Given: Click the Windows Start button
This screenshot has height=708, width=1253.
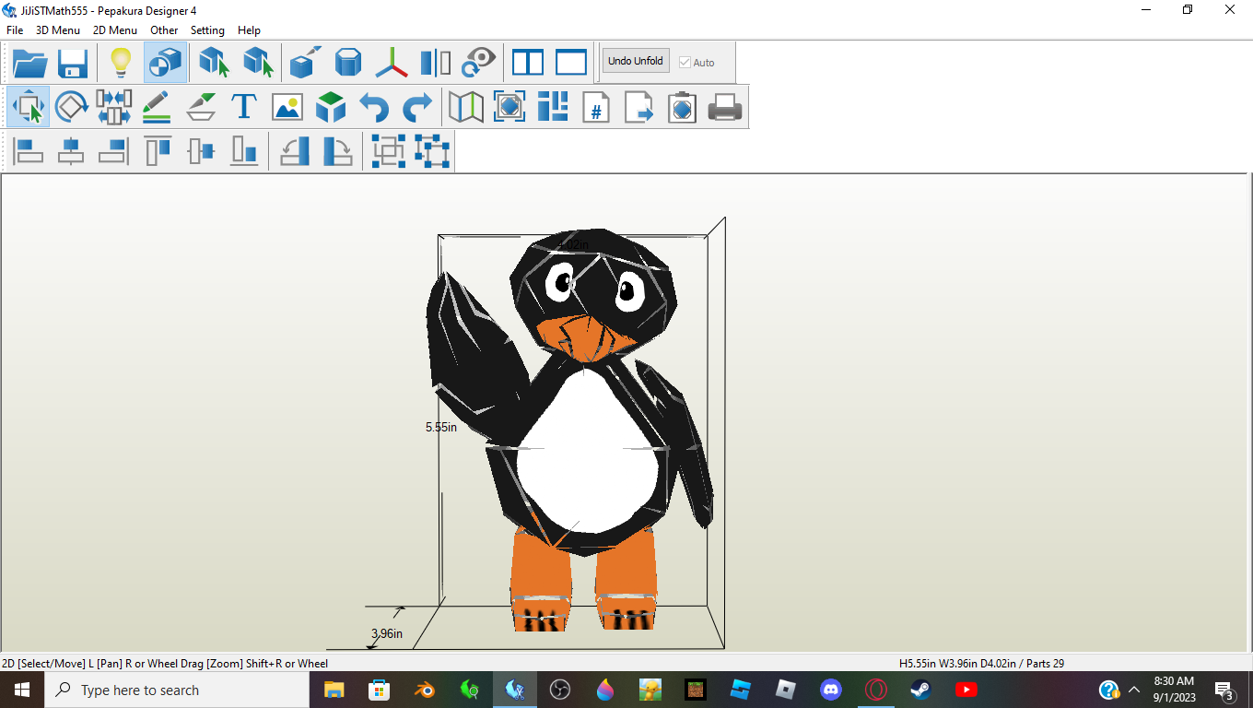Looking at the screenshot, I should pos(22,690).
